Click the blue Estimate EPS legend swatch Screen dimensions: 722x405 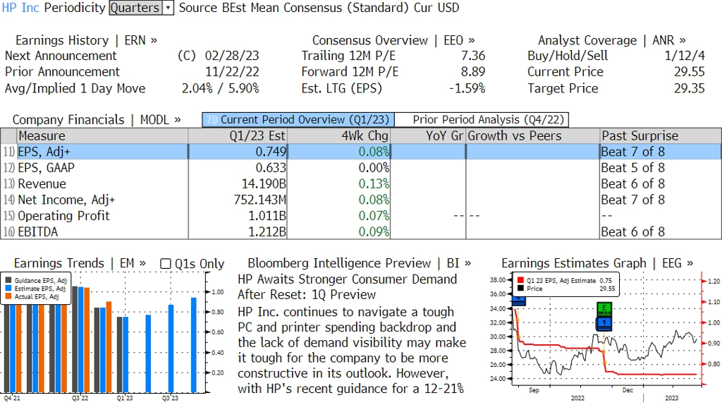(x=8, y=289)
